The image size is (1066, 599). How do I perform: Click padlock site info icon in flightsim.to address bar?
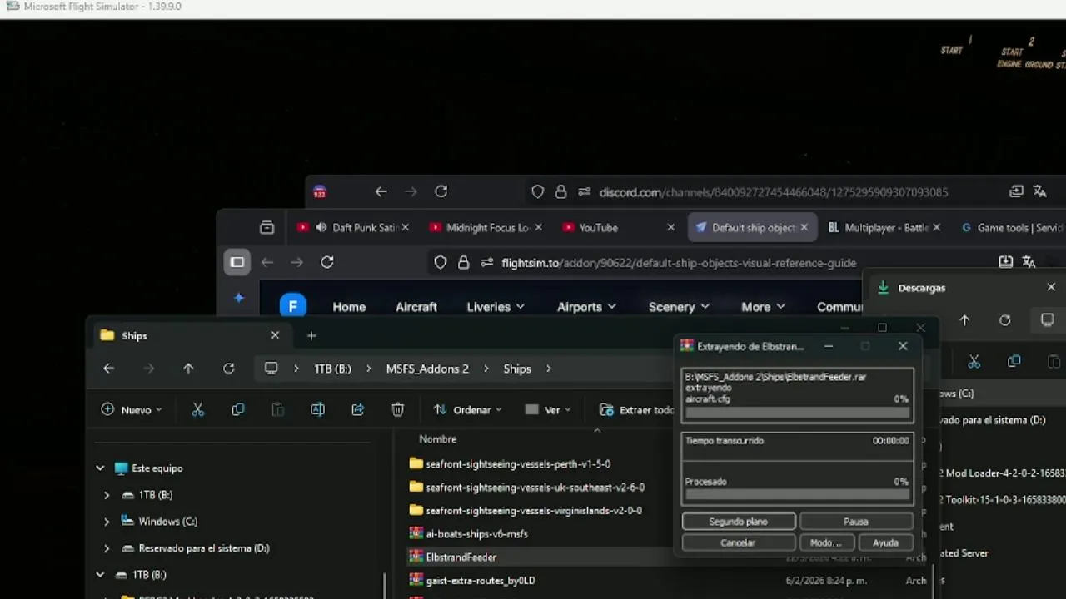click(464, 262)
